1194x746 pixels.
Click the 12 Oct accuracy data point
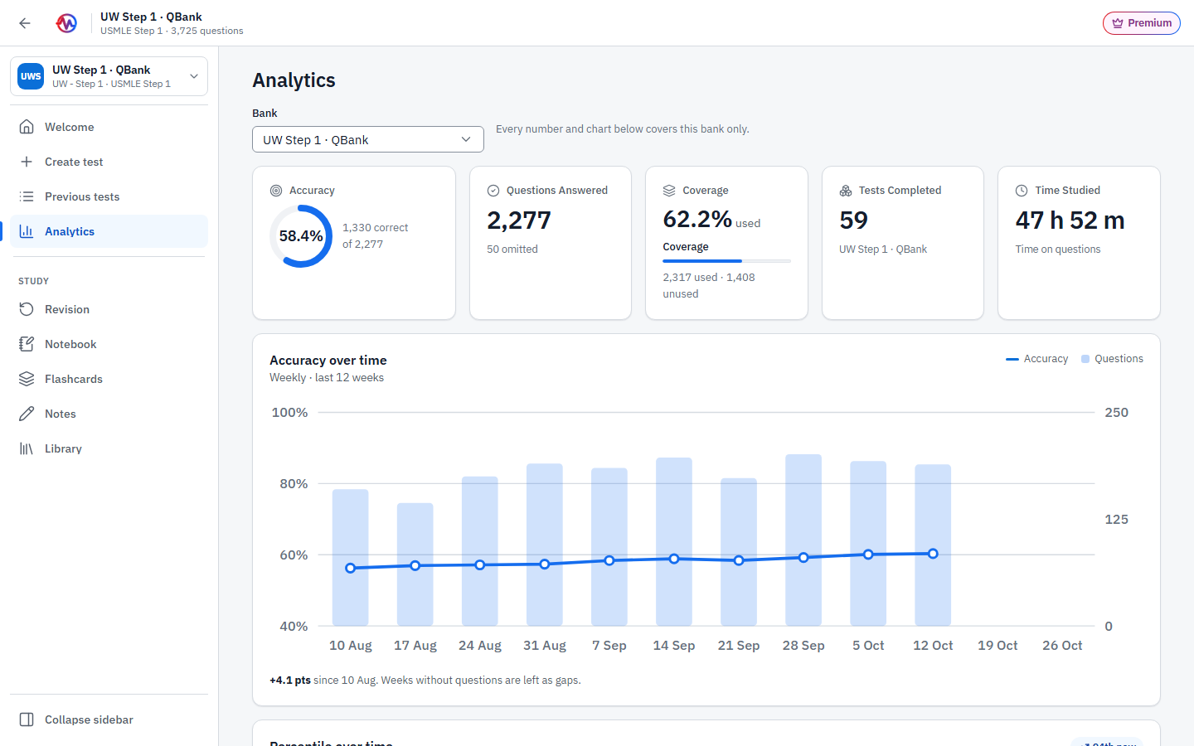click(x=933, y=554)
